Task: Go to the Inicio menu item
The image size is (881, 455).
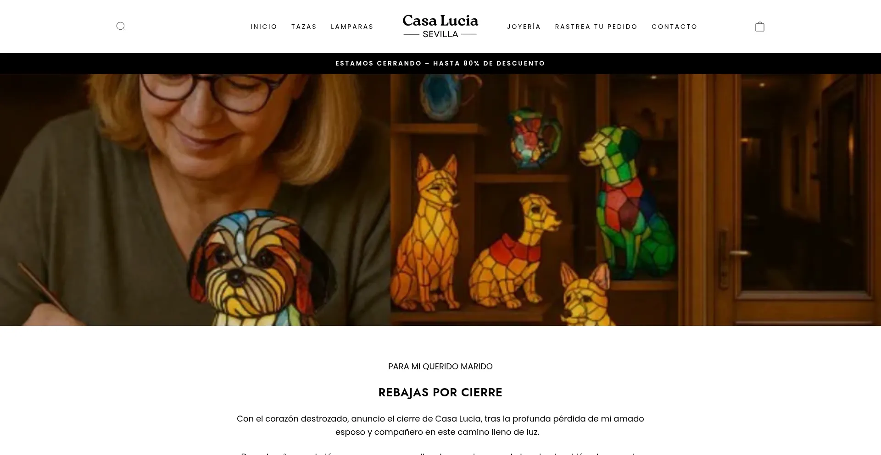Action: pyautogui.click(x=264, y=27)
